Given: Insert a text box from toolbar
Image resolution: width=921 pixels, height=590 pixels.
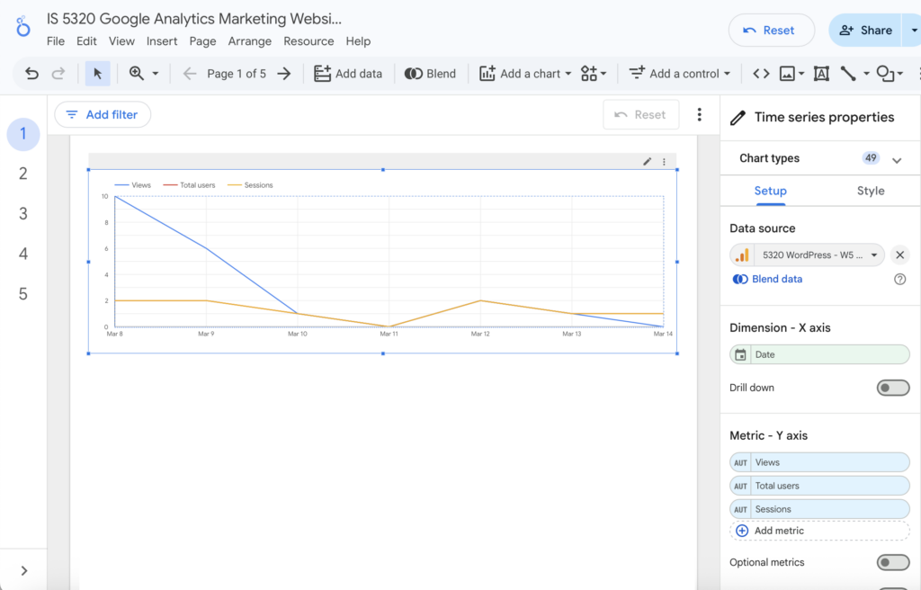Looking at the screenshot, I should click(820, 74).
